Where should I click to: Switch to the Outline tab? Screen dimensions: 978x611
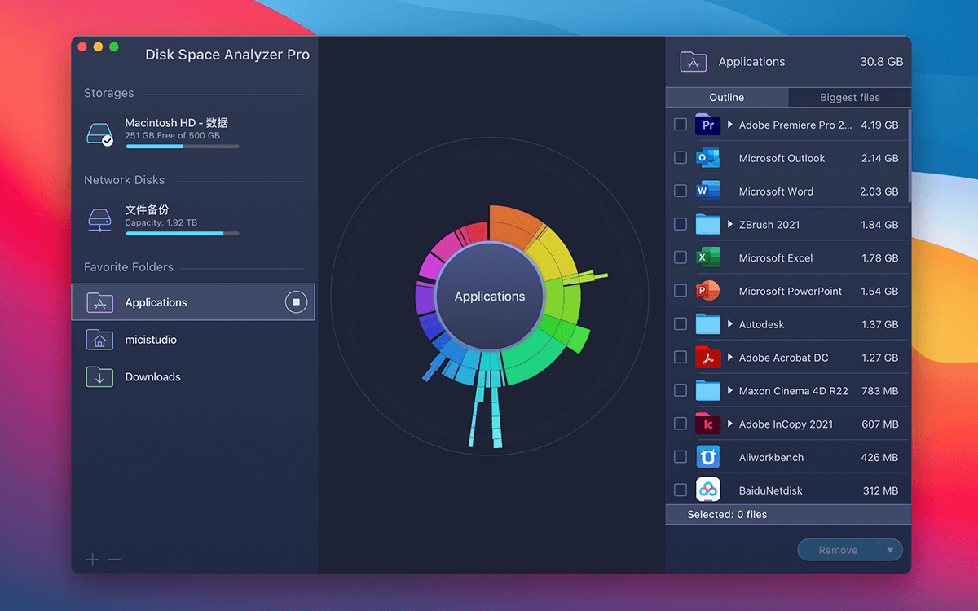726,97
